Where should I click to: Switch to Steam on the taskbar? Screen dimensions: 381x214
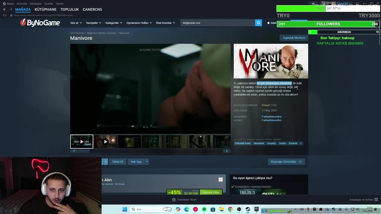pyautogui.click(x=248, y=209)
